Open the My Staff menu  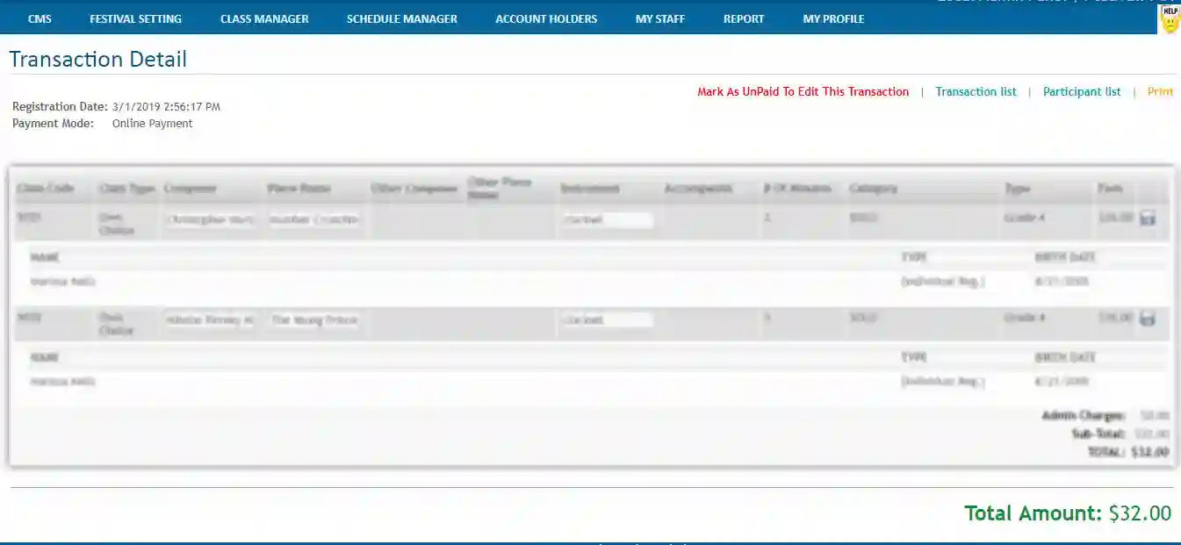[x=659, y=18]
